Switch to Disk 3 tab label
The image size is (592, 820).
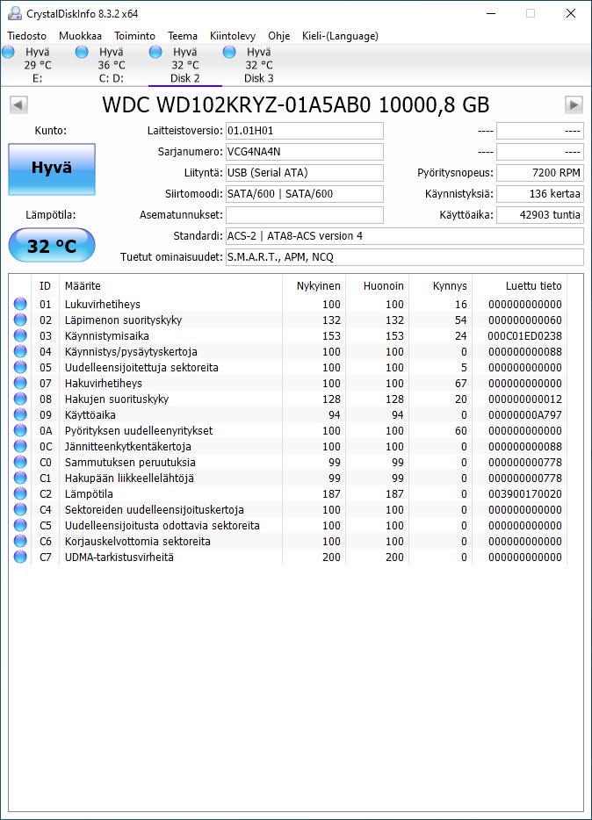[259, 78]
